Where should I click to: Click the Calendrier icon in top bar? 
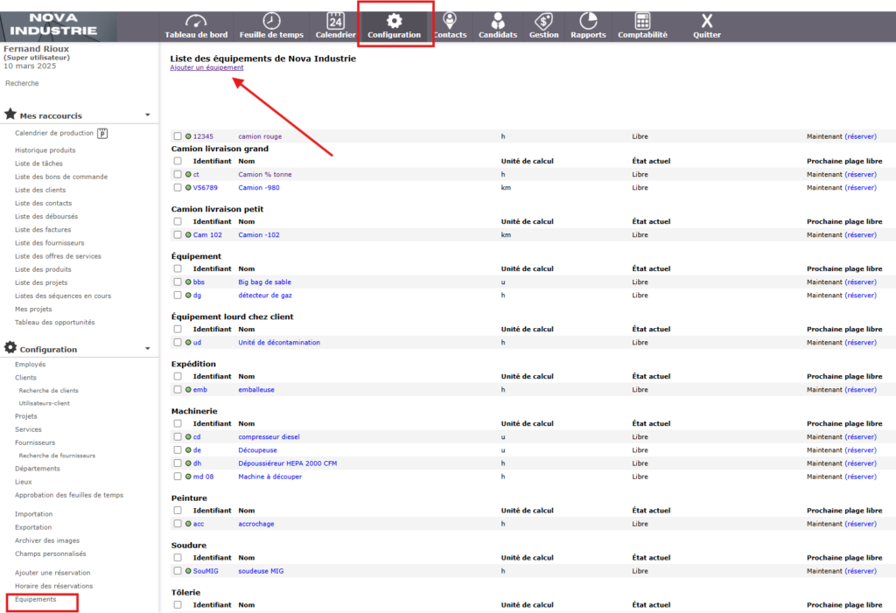(335, 21)
